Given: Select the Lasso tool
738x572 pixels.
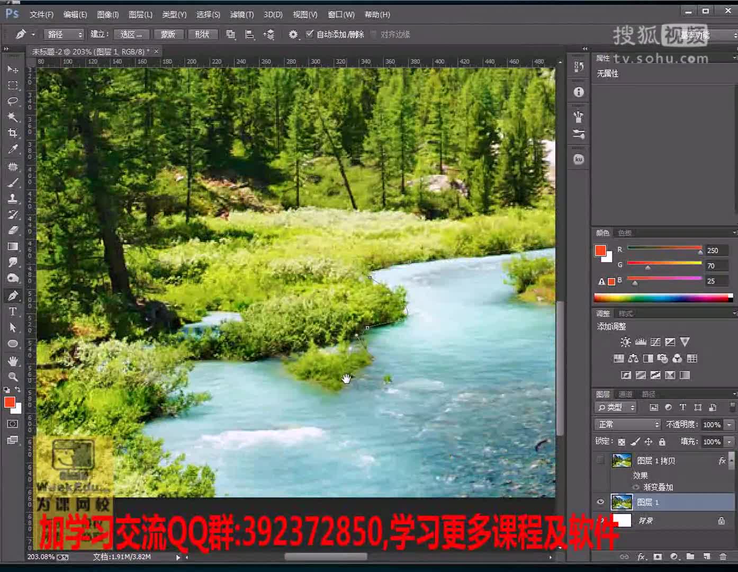Looking at the screenshot, I should (13, 101).
